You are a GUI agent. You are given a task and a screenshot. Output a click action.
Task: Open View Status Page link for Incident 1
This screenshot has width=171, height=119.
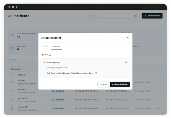[x=143, y=82]
